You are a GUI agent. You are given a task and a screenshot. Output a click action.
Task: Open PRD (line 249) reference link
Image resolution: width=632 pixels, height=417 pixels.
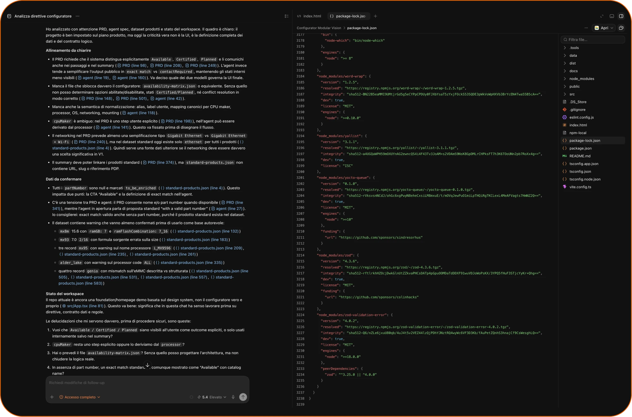pyautogui.click(x=201, y=65)
